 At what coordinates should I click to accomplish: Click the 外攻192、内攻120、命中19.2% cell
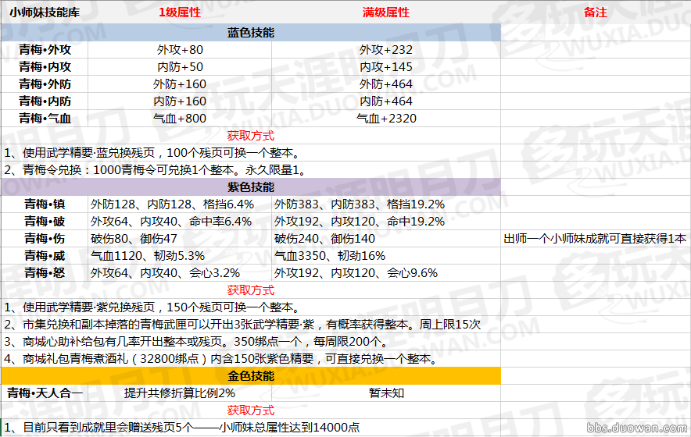click(x=386, y=222)
